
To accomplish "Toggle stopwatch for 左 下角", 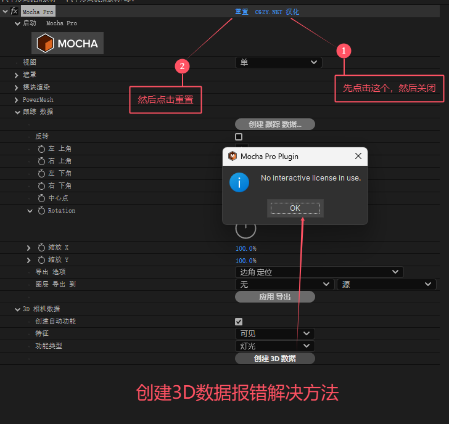I will 41,173.
